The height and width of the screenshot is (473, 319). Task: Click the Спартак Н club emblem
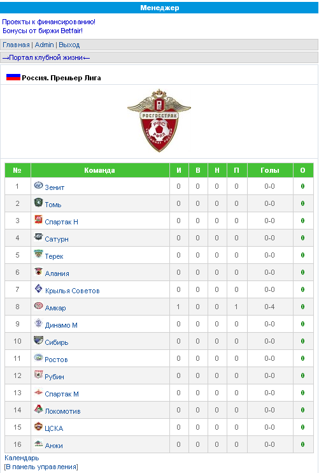38,219
